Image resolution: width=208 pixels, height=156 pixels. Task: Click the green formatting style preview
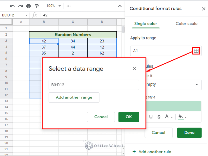pyautogui.click(x=174, y=106)
